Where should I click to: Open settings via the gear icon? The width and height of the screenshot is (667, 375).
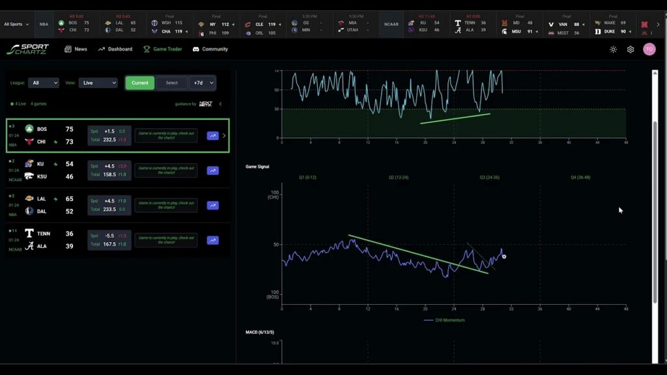click(x=631, y=49)
